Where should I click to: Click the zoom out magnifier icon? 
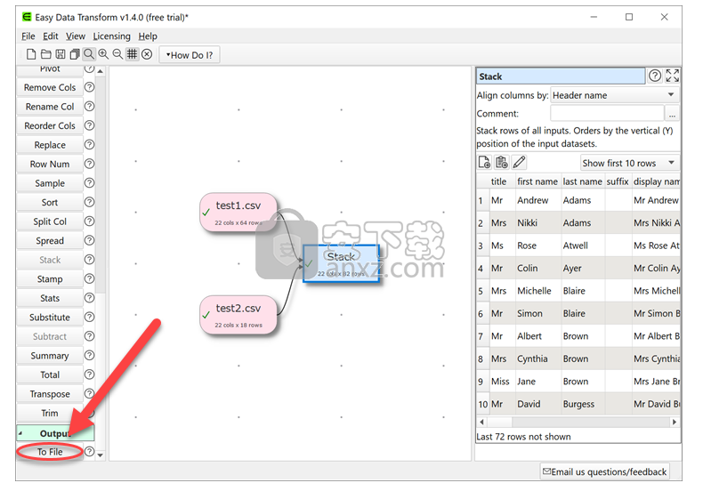point(117,54)
